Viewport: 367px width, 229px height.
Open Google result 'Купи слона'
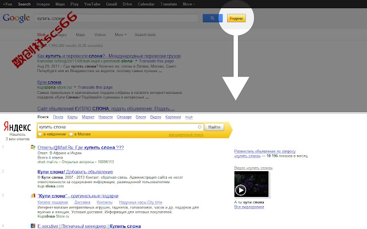coord(49,82)
